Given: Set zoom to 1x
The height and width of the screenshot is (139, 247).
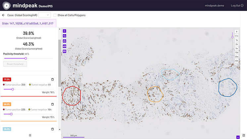Looking at the screenshot, I should (x=237, y=40).
